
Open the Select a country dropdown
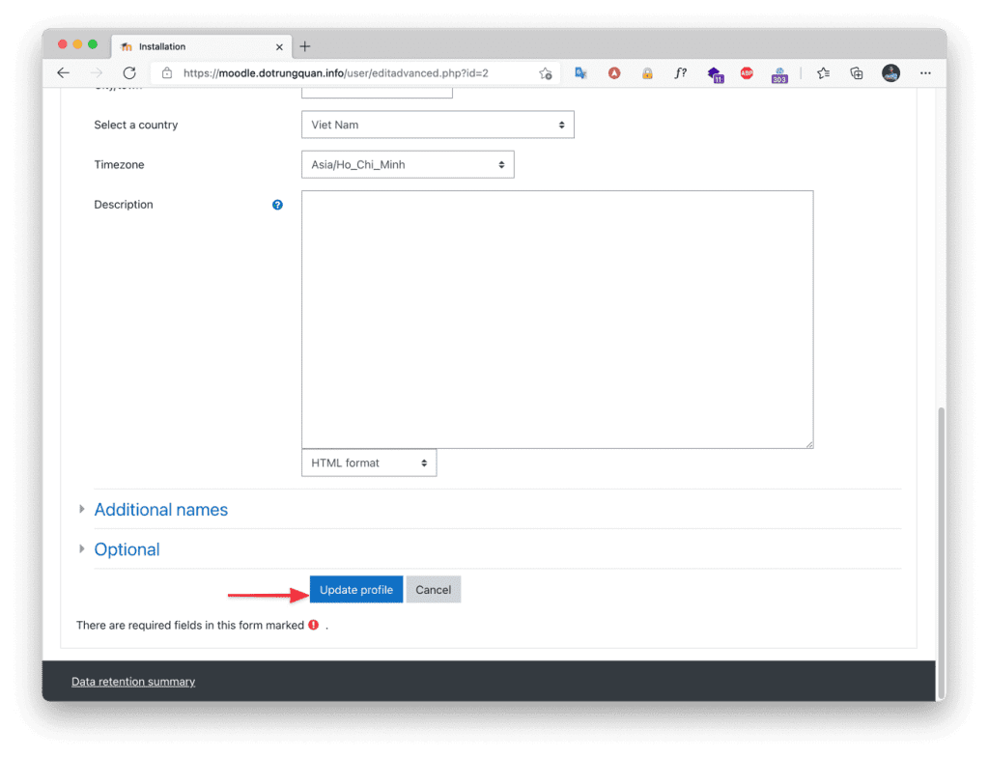(x=438, y=125)
